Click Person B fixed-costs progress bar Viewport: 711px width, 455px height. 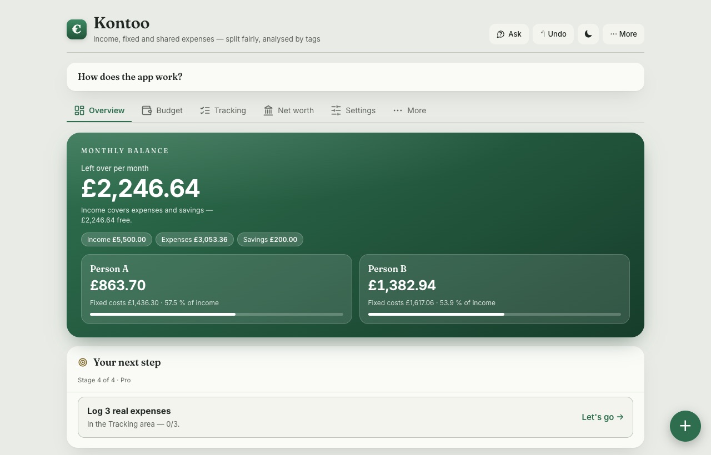coord(494,314)
